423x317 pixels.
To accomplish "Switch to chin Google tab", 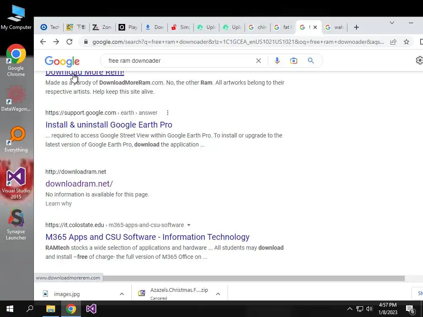I will point(258,27).
